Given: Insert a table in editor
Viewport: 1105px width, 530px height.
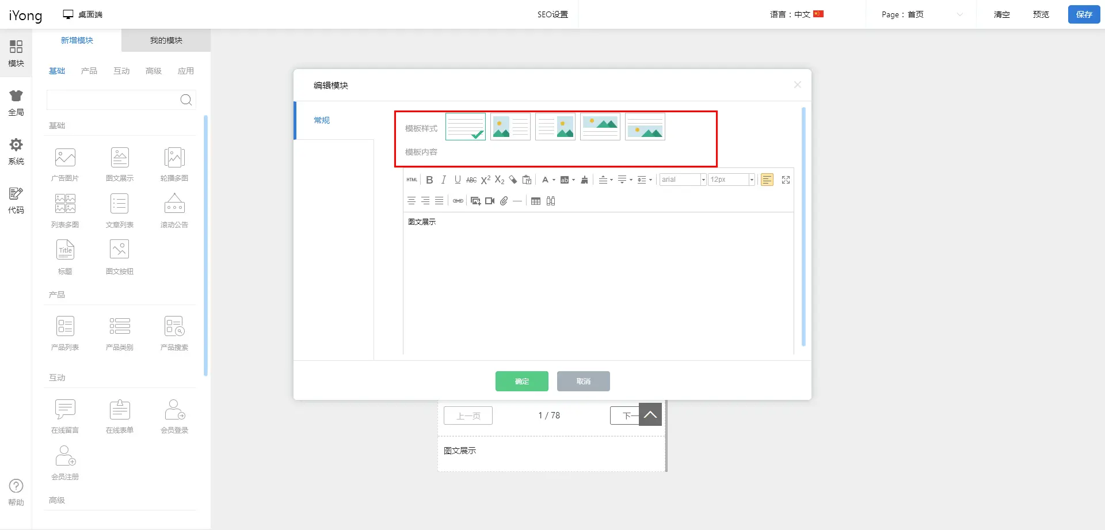Looking at the screenshot, I should [536, 201].
